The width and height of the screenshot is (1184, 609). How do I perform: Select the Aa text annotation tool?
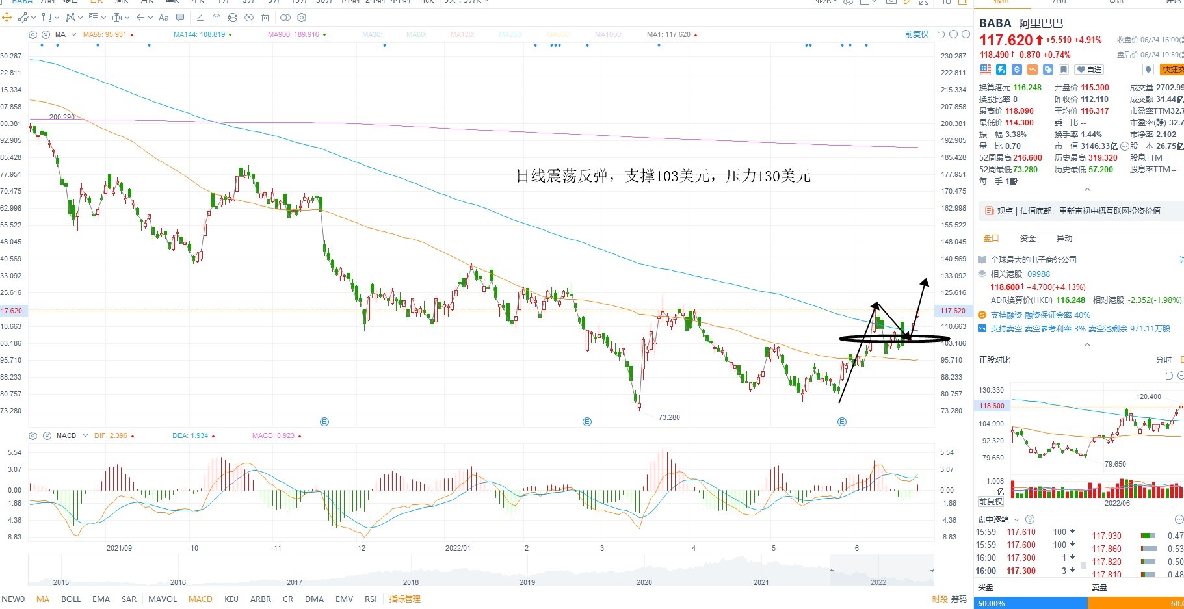tap(164, 18)
